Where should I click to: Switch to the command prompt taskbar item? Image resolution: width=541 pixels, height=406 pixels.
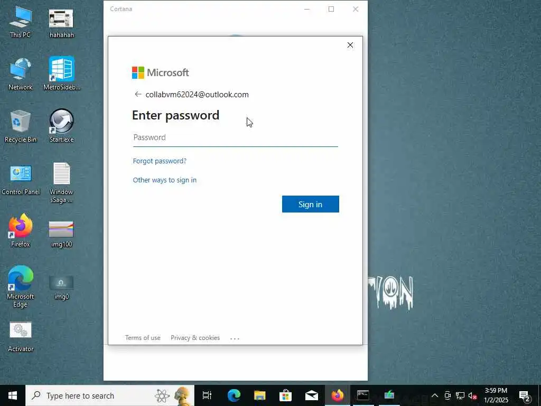pyautogui.click(x=363, y=395)
